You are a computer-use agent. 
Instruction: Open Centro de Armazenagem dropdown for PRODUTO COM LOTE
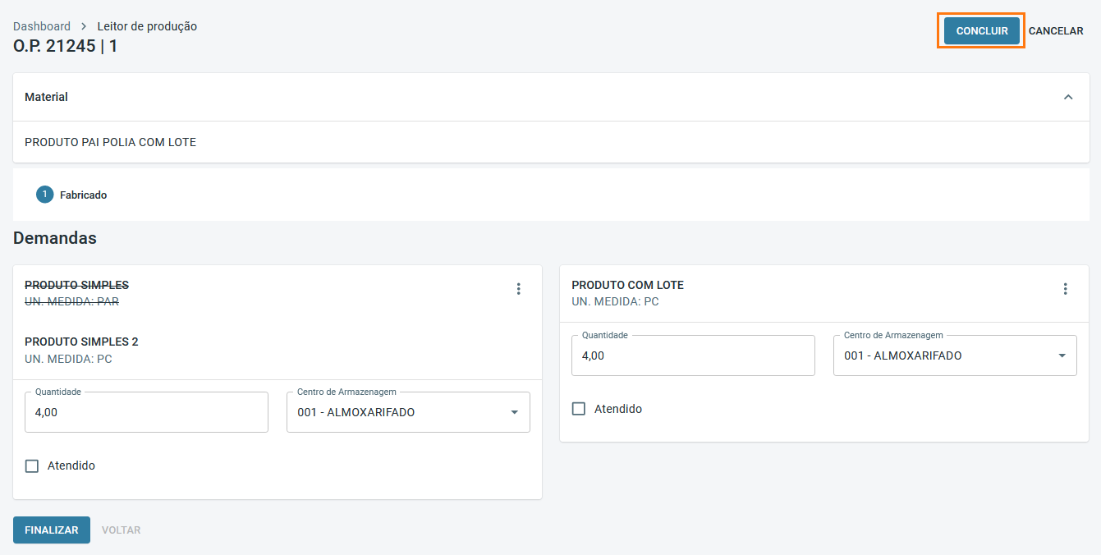[955, 355]
